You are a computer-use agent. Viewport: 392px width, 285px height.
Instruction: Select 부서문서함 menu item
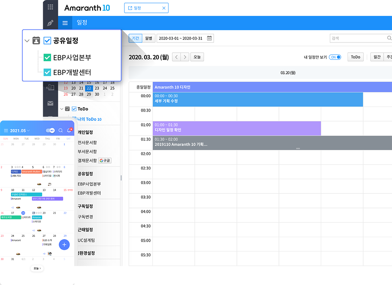(x=87, y=152)
